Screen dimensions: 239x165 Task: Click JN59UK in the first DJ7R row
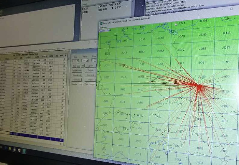click(x=102, y=6)
